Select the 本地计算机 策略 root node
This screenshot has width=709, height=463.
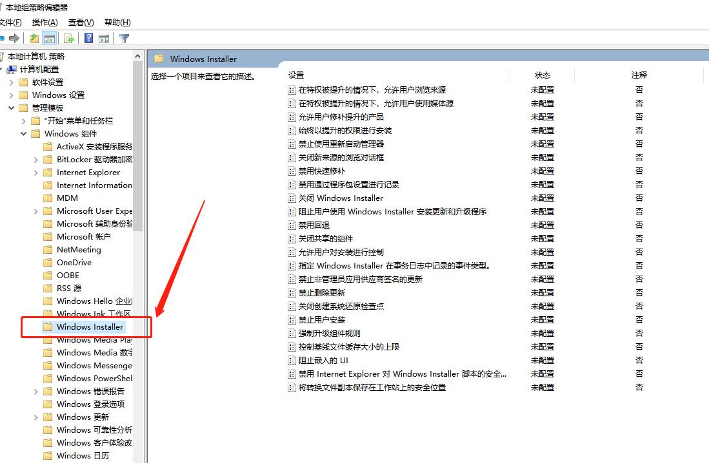pyautogui.click(x=36, y=57)
